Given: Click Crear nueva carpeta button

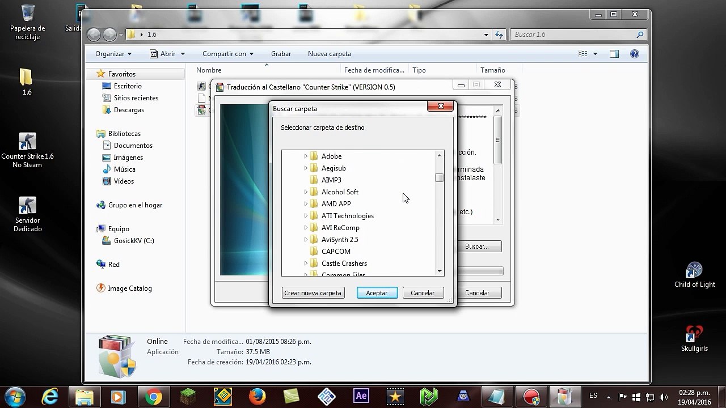Looking at the screenshot, I should pyautogui.click(x=313, y=293).
